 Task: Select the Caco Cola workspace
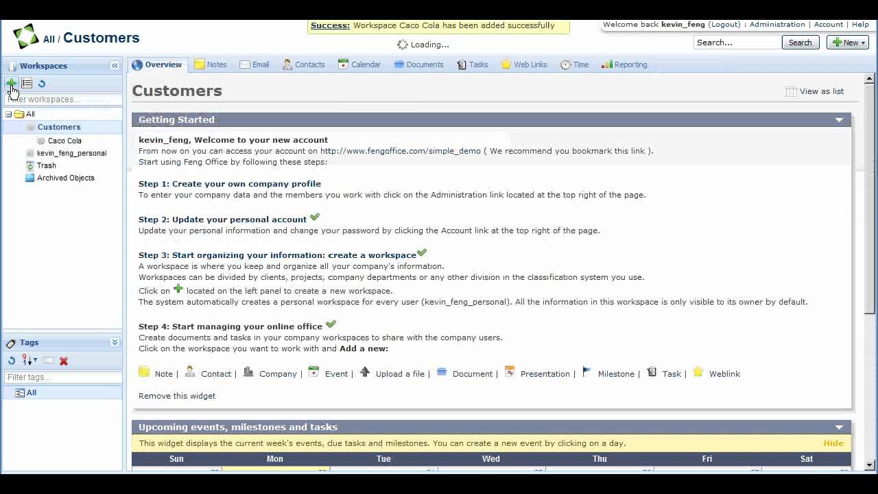[64, 141]
